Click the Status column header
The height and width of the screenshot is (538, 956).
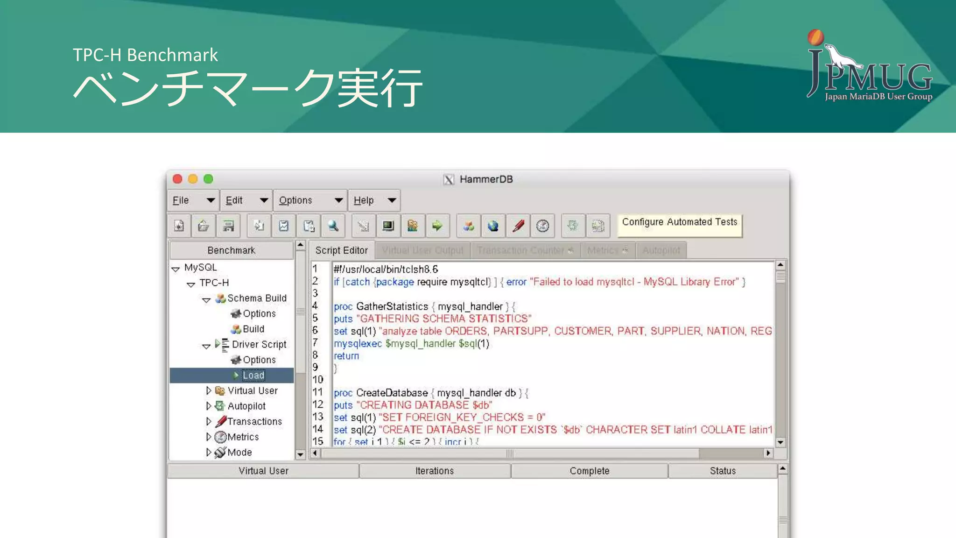click(x=723, y=471)
